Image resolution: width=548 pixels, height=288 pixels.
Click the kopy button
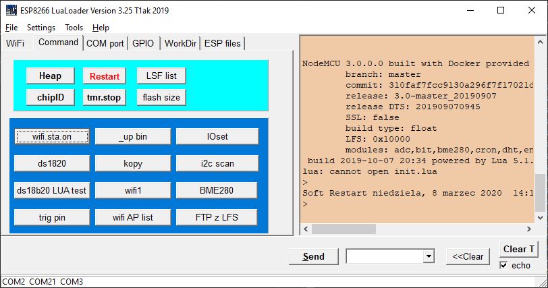click(133, 163)
